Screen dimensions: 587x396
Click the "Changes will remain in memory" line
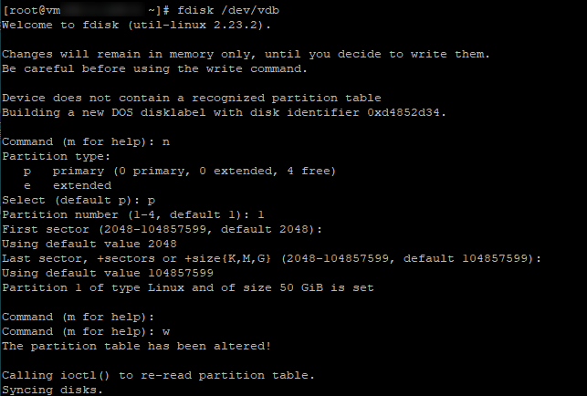246,54
